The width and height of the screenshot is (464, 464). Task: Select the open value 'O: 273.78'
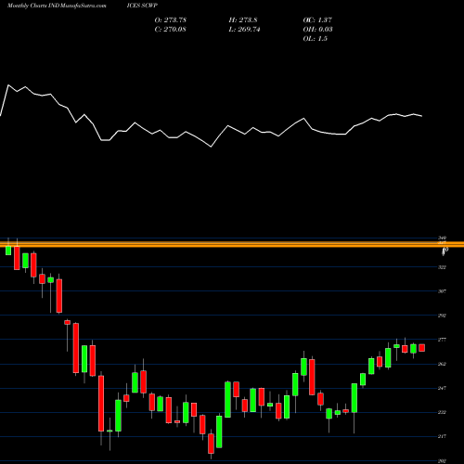(x=171, y=20)
